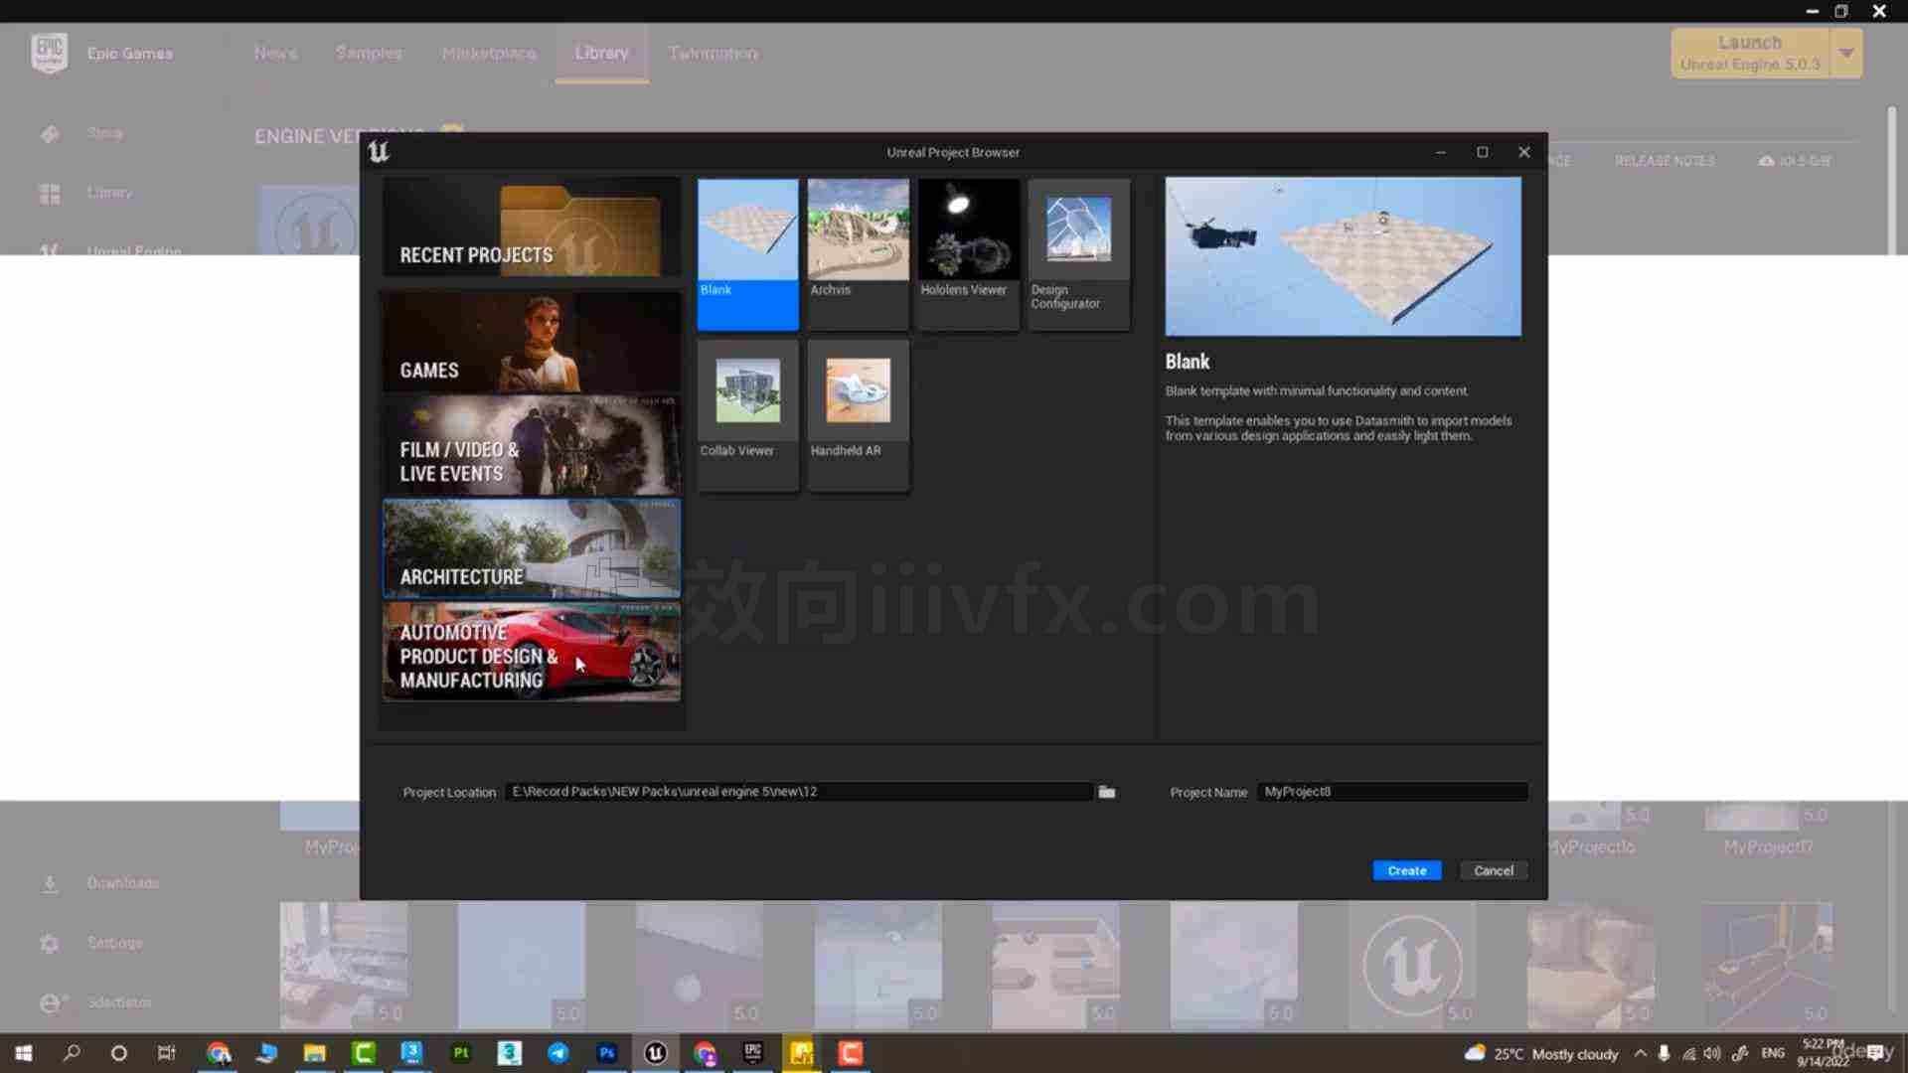Open Substance Painter from the taskbar
Viewport: 1908px width, 1073px height.
click(461, 1053)
